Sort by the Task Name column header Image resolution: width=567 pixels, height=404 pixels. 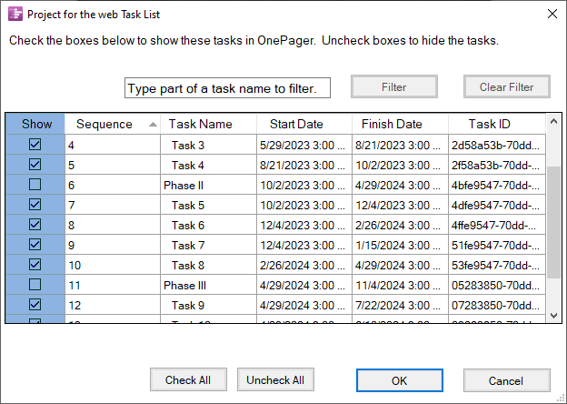click(208, 124)
